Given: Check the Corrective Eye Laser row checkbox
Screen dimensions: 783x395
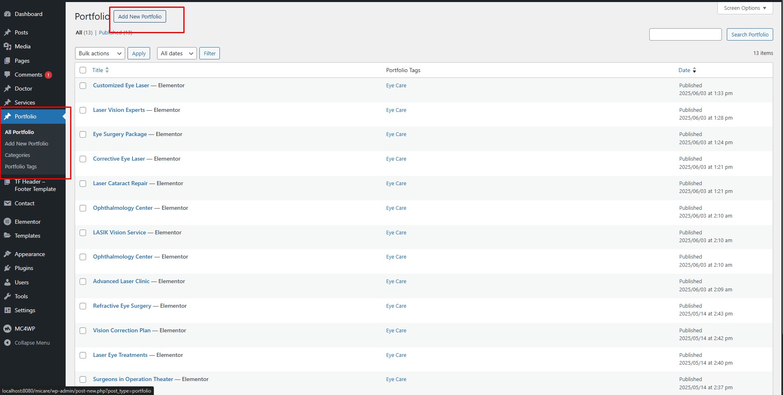Looking at the screenshot, I should (83, 159).
